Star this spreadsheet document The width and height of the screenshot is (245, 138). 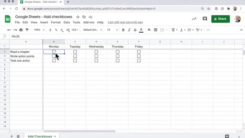[78, 17]
